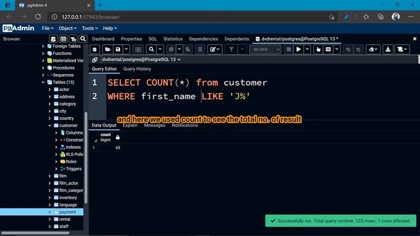Switch to the SQL tab
The width and height of the screenshot is (420, 236).
pyautogui.click(x=152, y=39)
